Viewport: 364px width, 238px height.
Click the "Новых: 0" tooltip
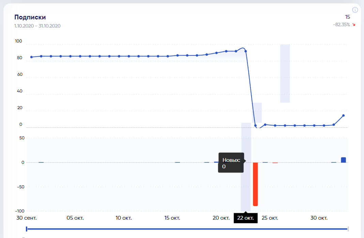(231, 163)
